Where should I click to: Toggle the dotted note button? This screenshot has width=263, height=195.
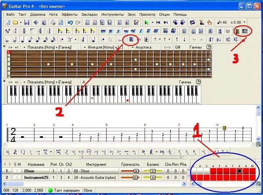[62, 40]
